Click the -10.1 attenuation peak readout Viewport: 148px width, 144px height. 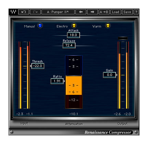[74, 114]
